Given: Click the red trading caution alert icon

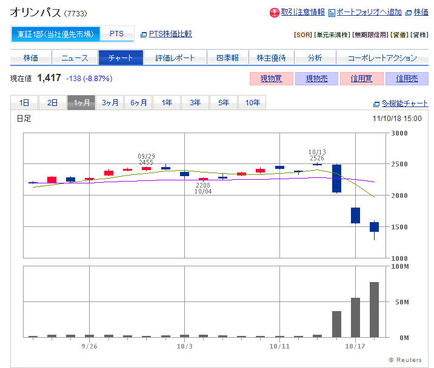Looking at the screenshot, I should click(x=275, y=13).
